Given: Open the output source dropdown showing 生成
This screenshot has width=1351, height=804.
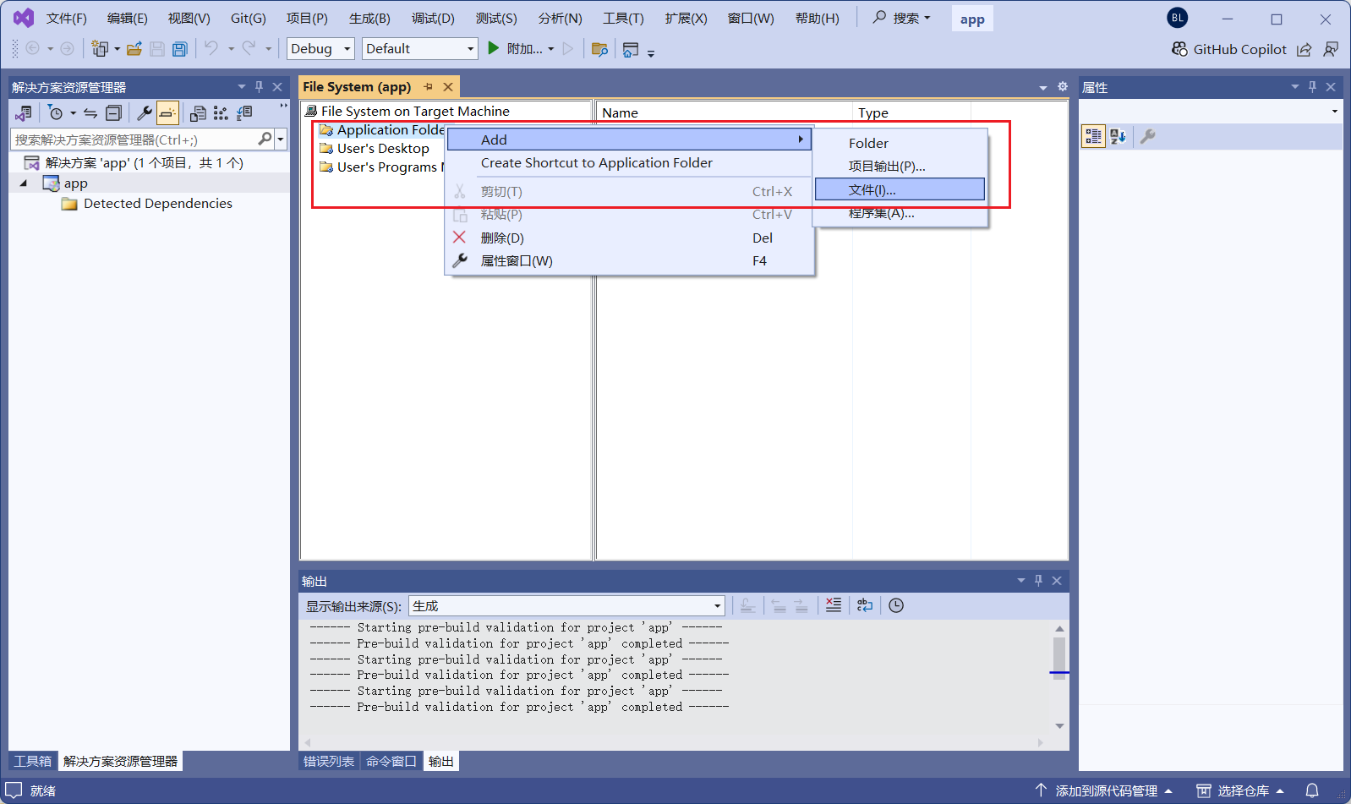Looking at the screenshot, I should (x=566, y=605).
